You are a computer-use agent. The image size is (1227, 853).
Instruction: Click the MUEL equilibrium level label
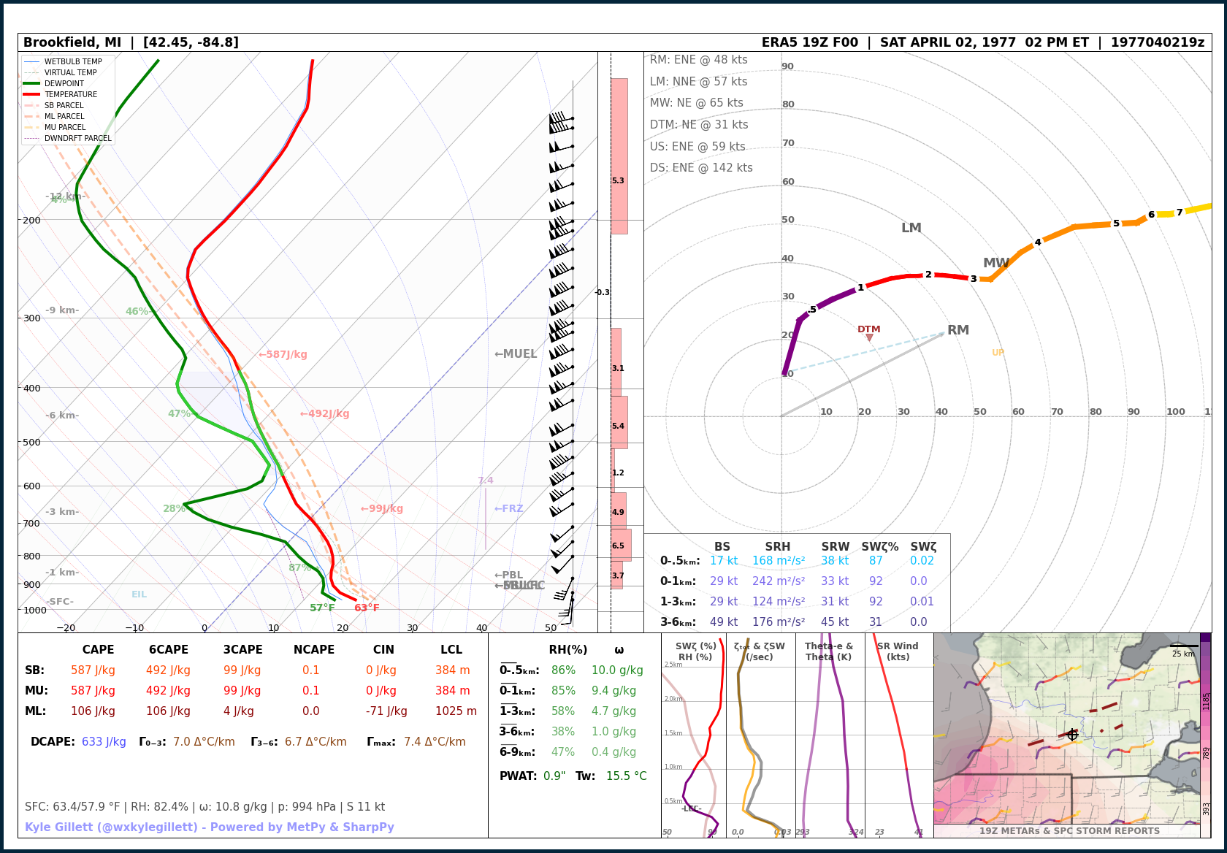[x=516, y=354]
